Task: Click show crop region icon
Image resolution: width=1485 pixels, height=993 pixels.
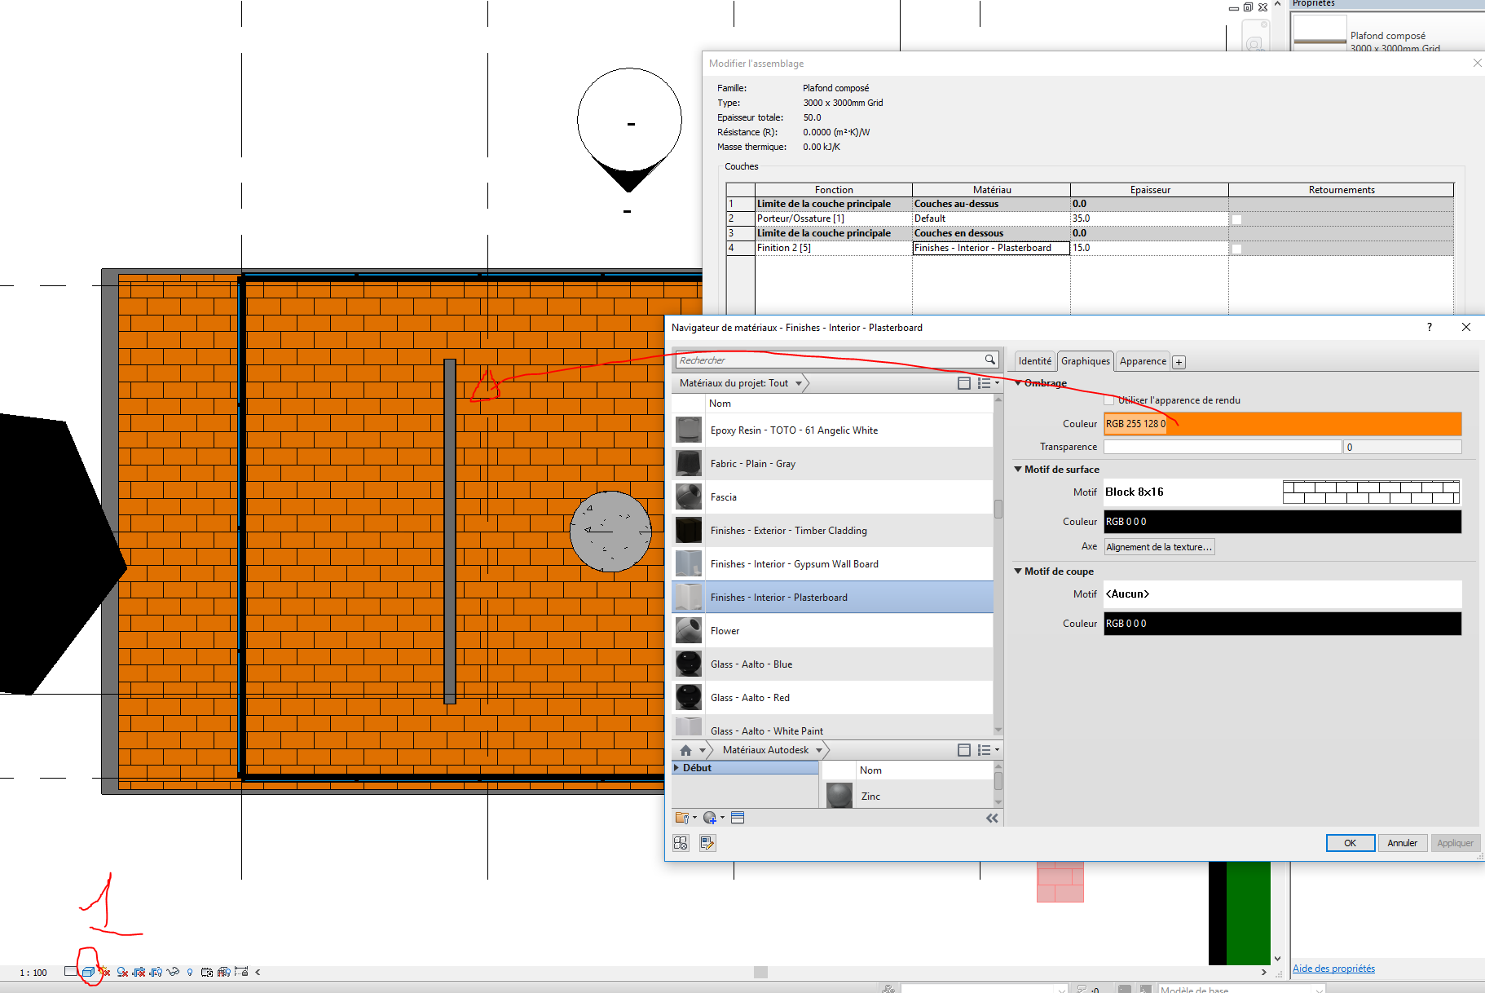Action: 156,972
